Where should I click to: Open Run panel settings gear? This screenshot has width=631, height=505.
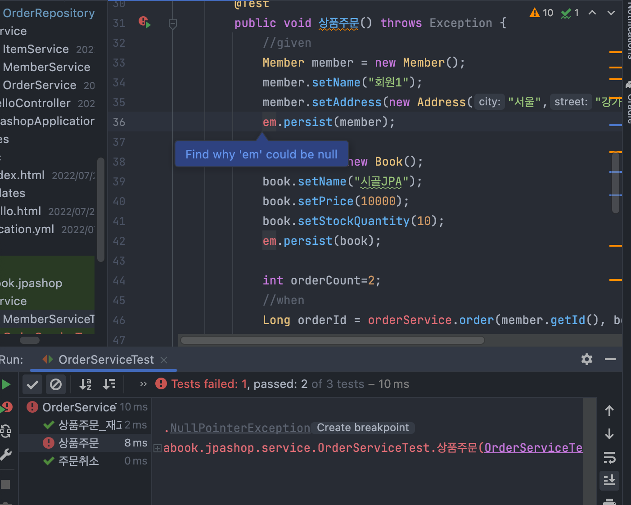tap(587, 359)
